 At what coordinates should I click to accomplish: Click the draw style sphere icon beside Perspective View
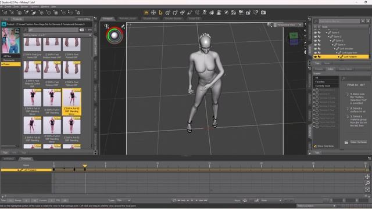click(269, 24)
